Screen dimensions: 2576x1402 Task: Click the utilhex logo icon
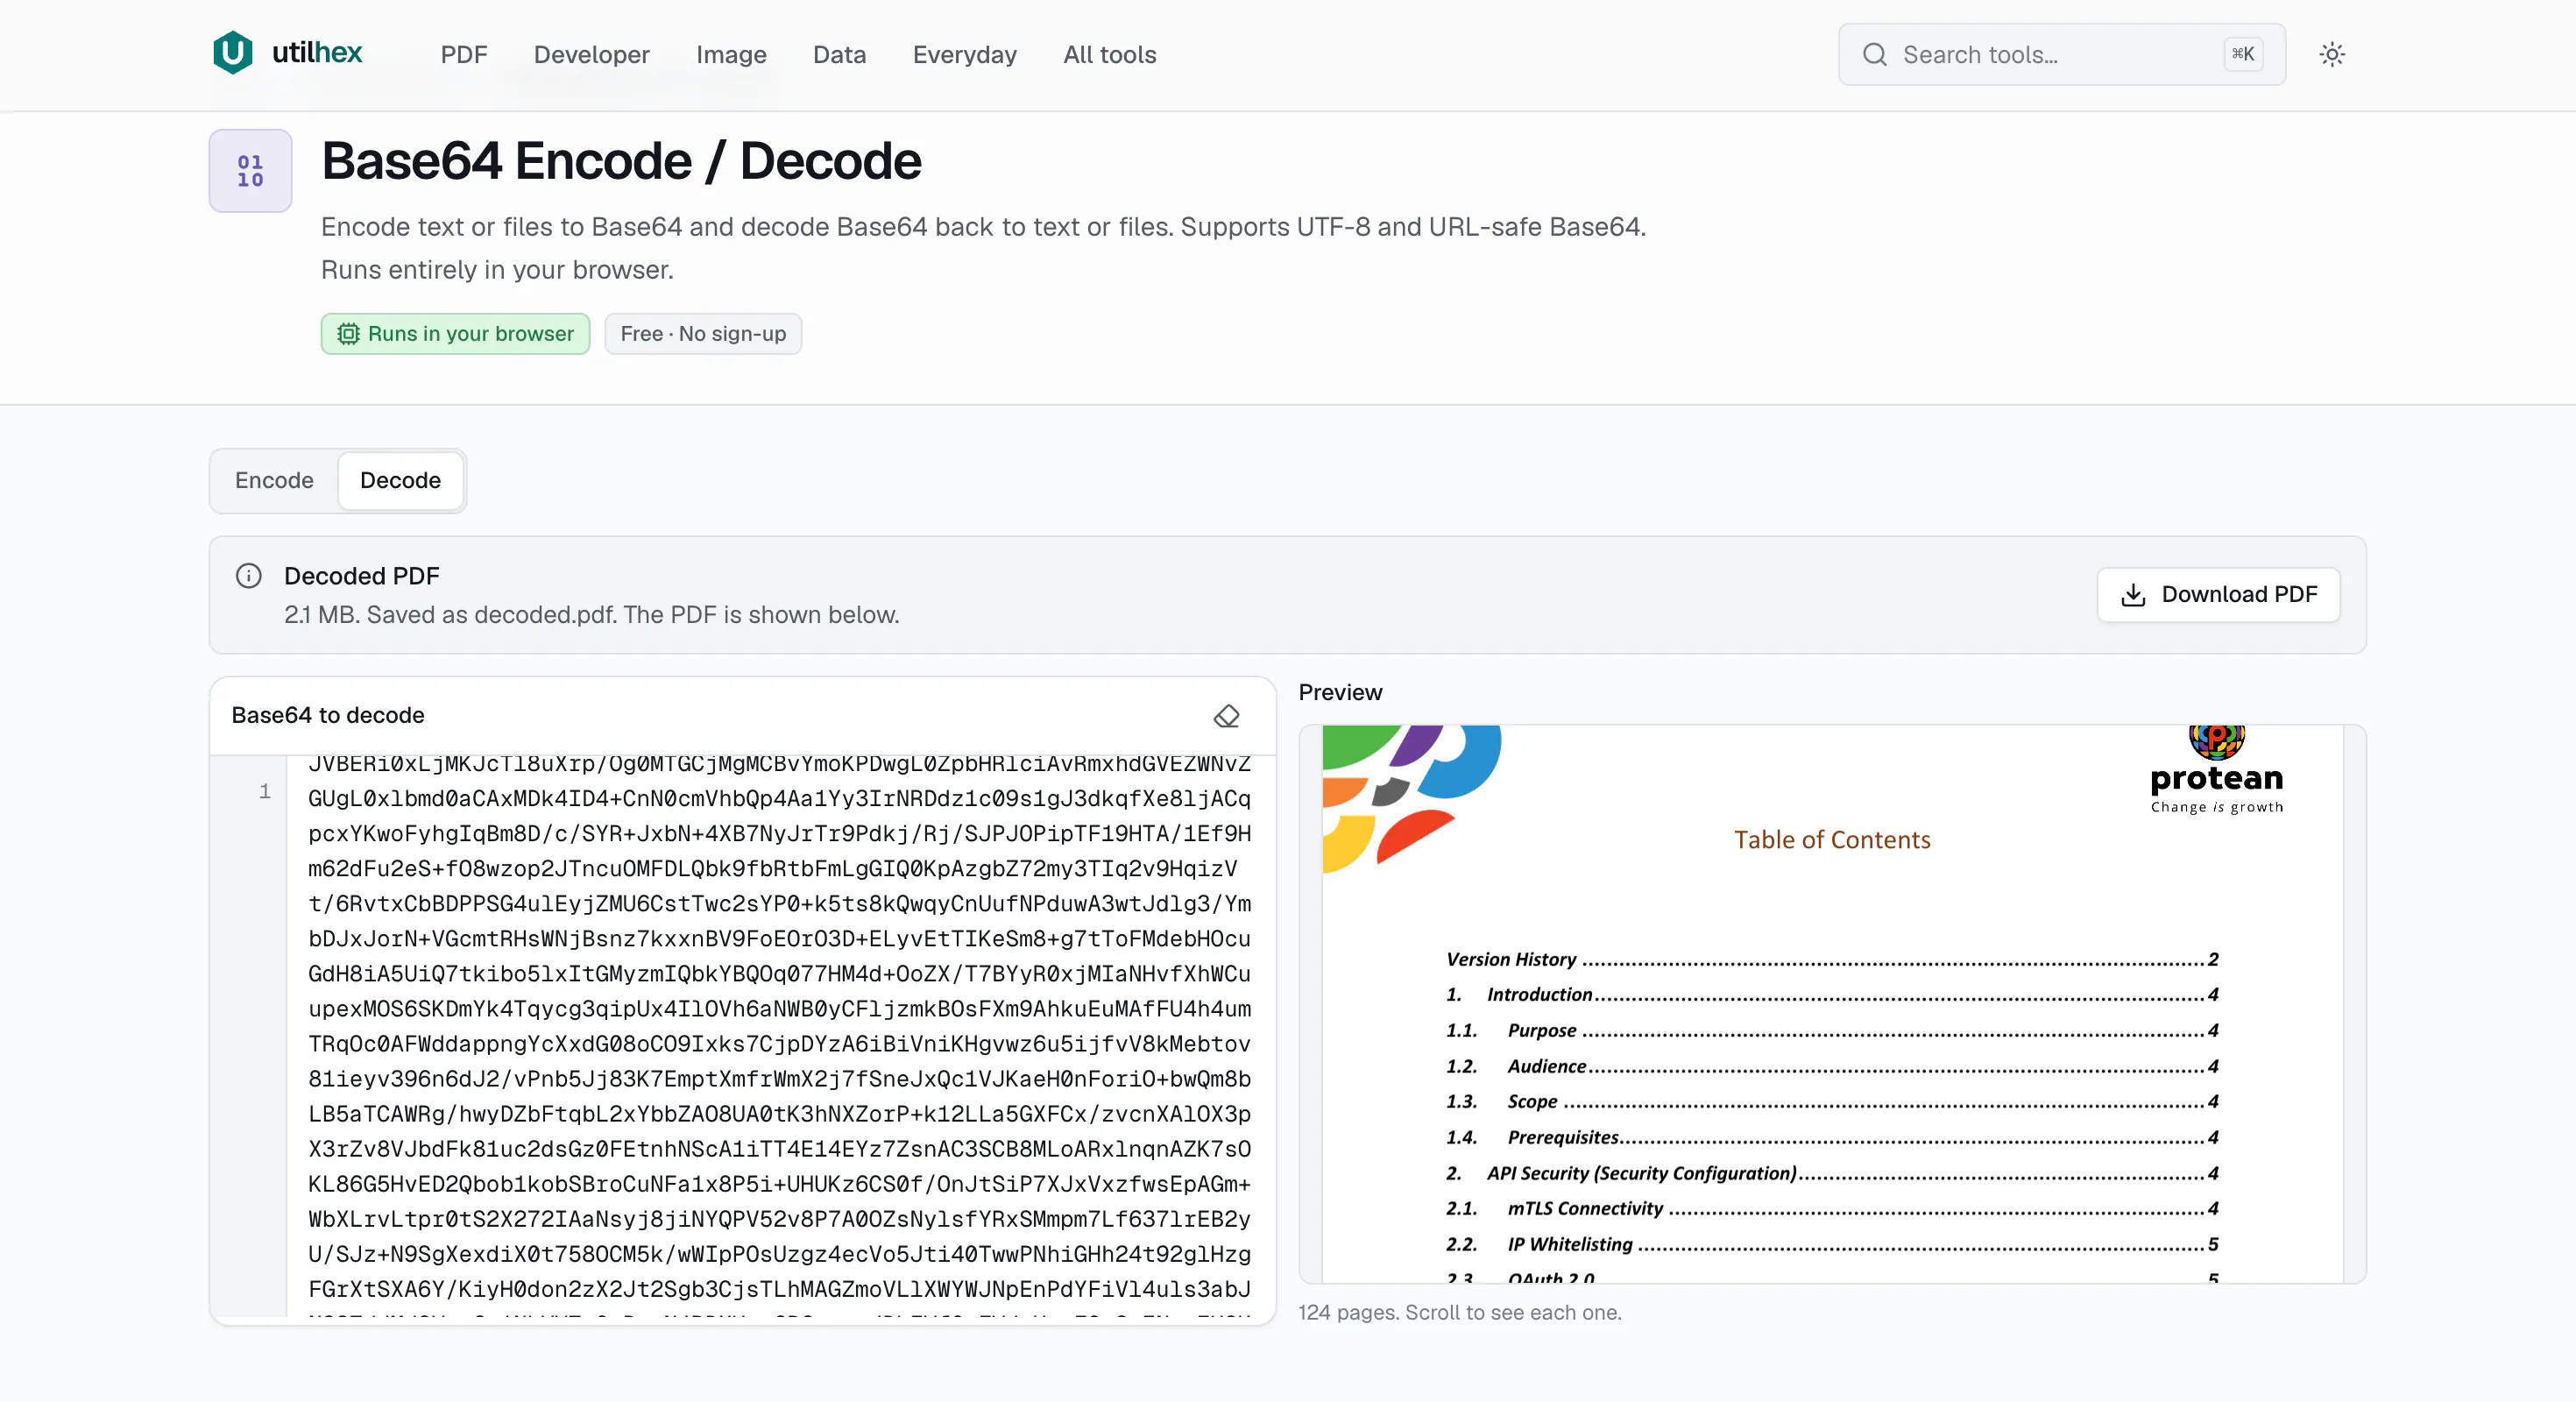[x=233, y=53]
